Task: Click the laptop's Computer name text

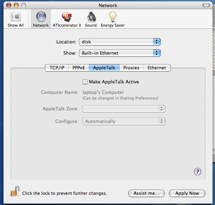Action: pyautogui.click(x=103, y=92)
